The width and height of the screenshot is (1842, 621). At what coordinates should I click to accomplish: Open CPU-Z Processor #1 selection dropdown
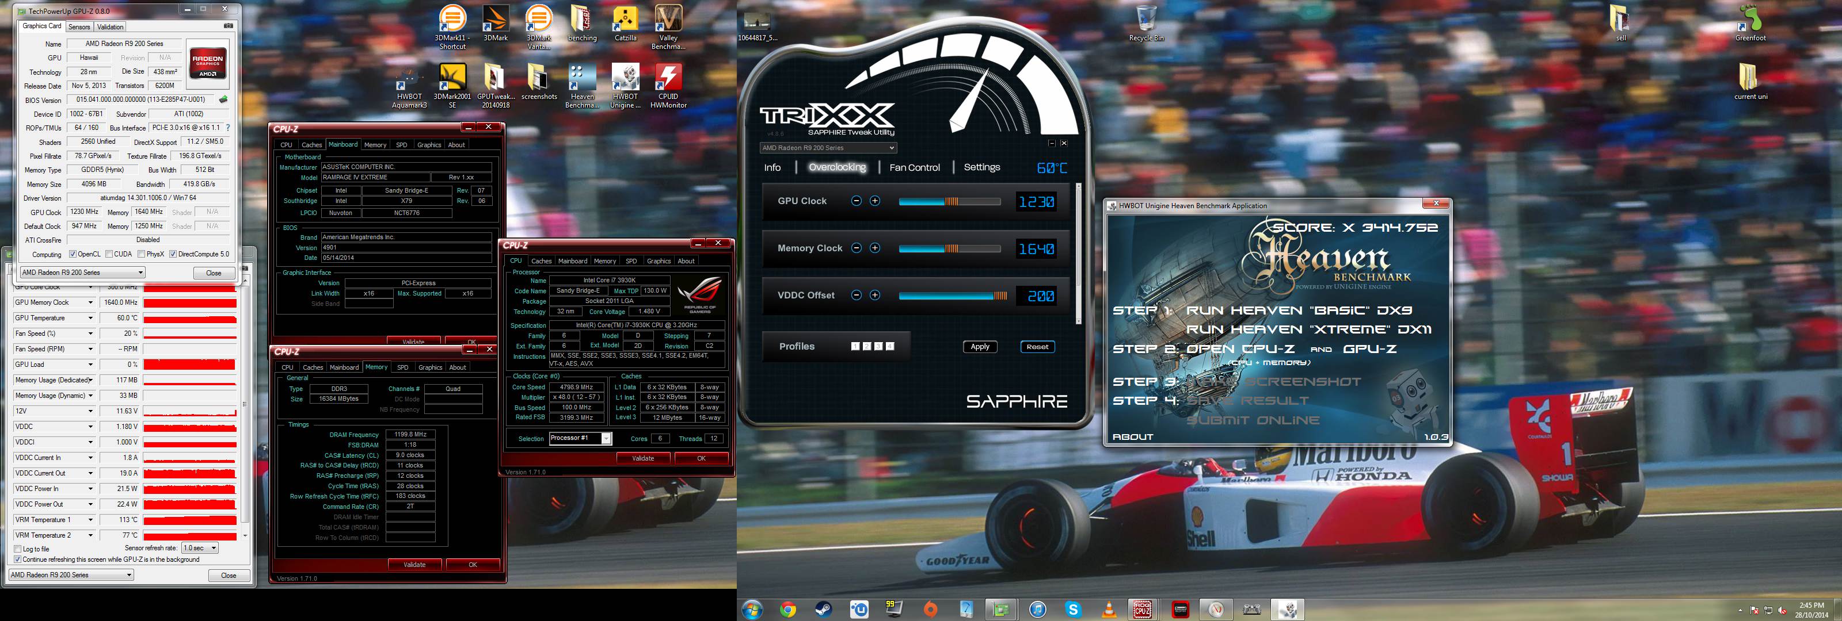(x=581, y=438)
